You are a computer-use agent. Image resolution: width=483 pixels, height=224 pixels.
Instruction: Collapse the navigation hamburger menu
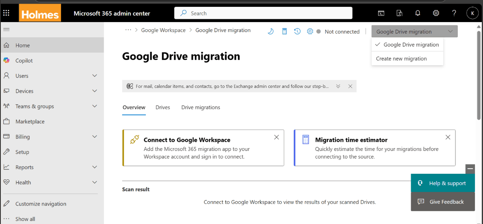click(6, 30)
